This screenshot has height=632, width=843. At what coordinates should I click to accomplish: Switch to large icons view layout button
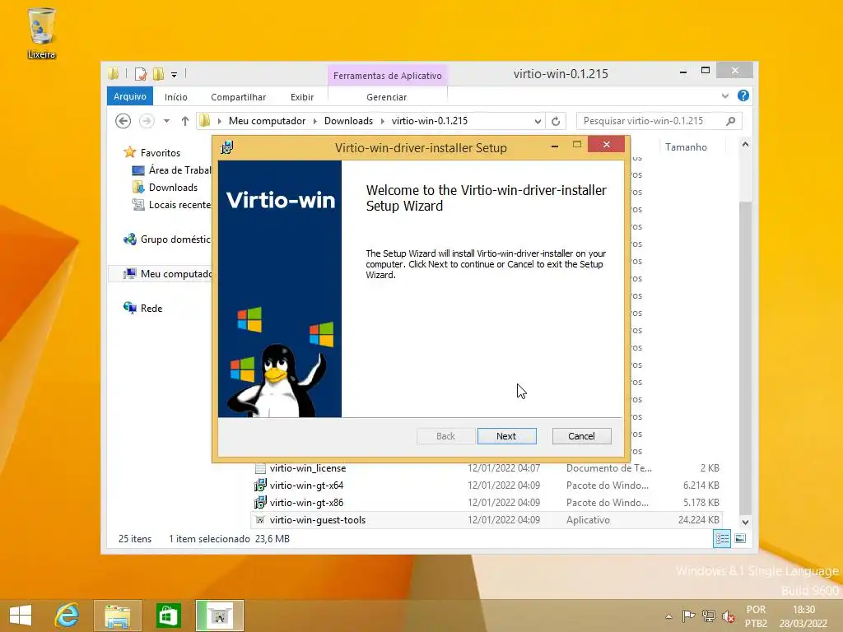tap(740, 538)
